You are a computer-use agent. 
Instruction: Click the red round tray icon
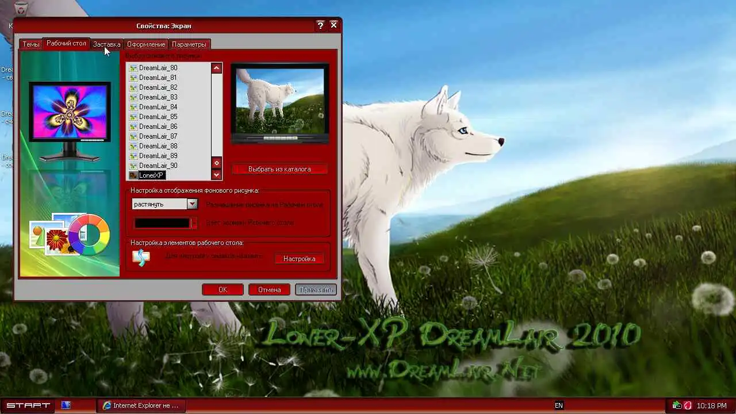tap(687, 405)
